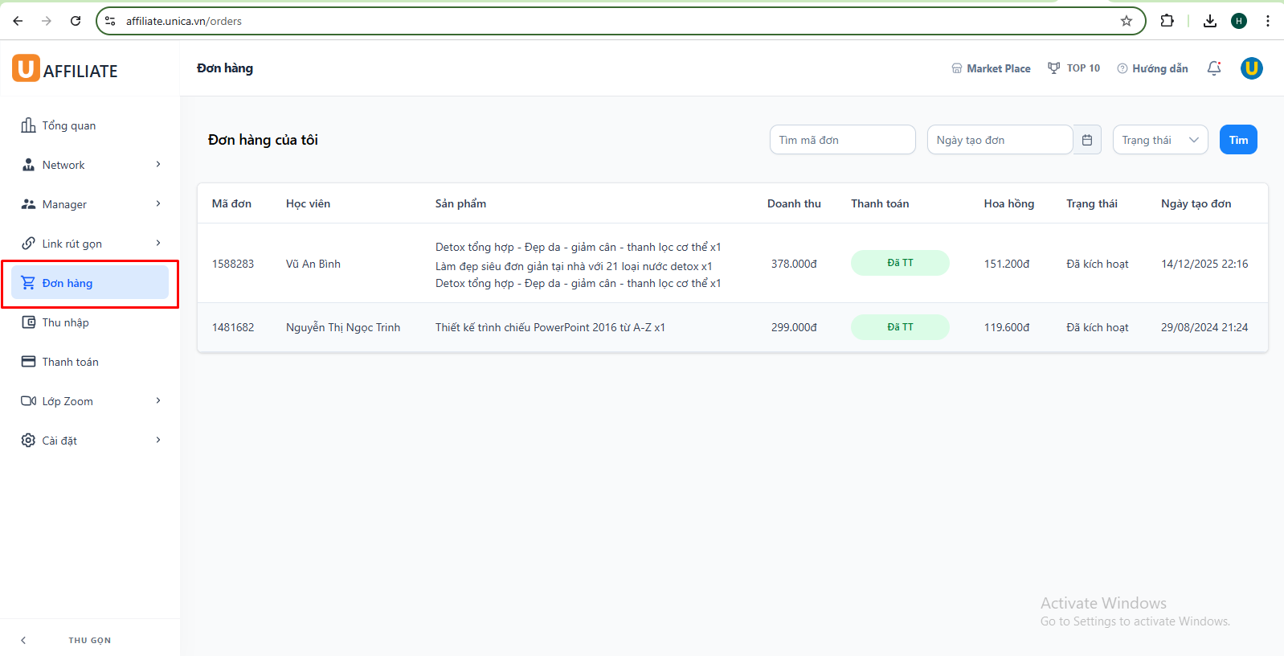Go to Tổng quan overview page
1284x656 pixels.
(x=69, y=125)
